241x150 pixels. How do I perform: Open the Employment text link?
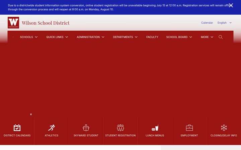point(189,135)
